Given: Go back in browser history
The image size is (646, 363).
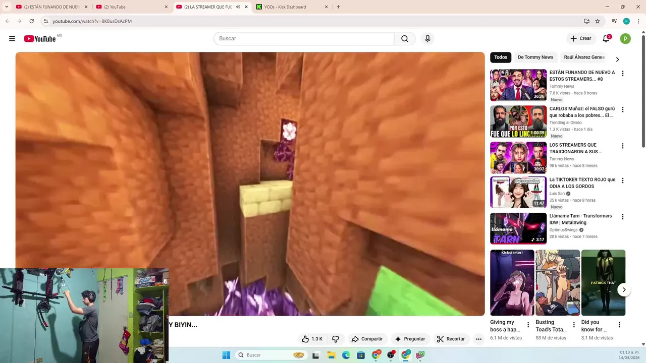Looking at the screenshot, I should pos(8,21).
